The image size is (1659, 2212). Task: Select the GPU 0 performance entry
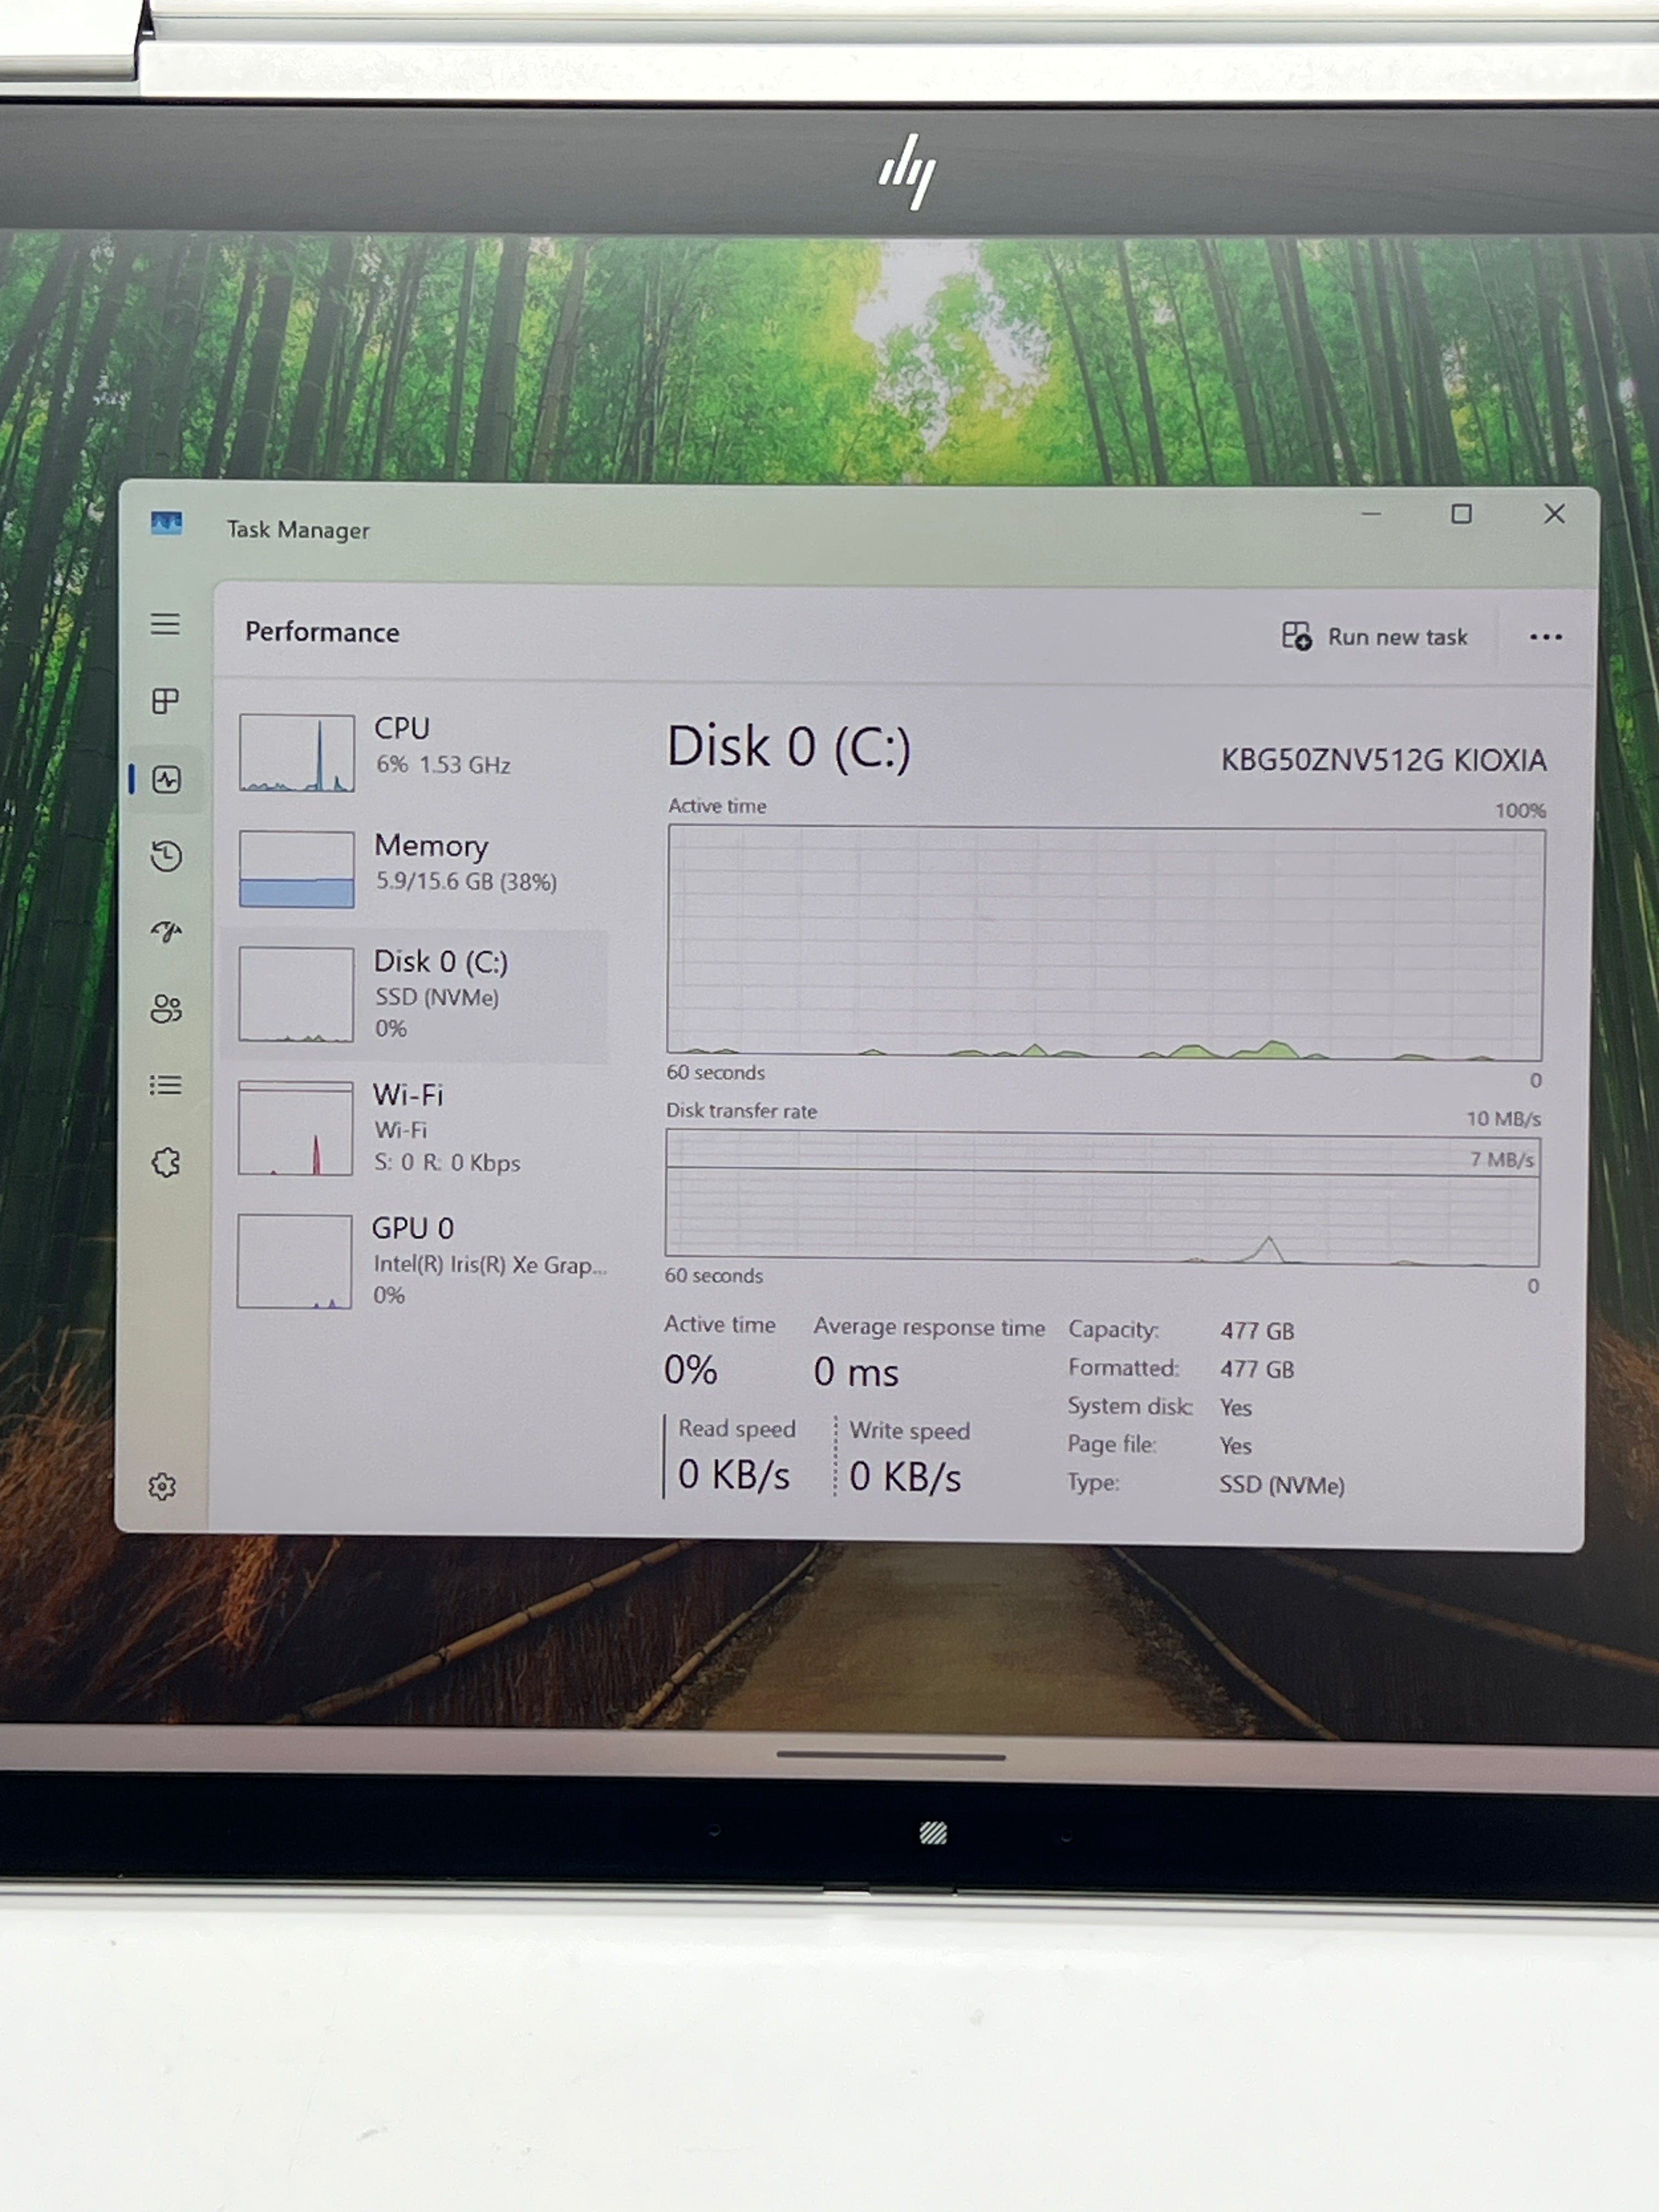point(415,1261)
